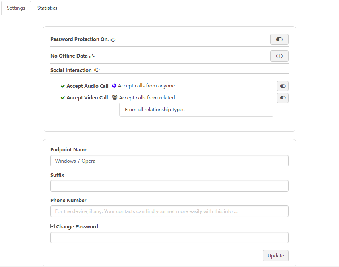Click the people group icon for related calls

(115, 97)
